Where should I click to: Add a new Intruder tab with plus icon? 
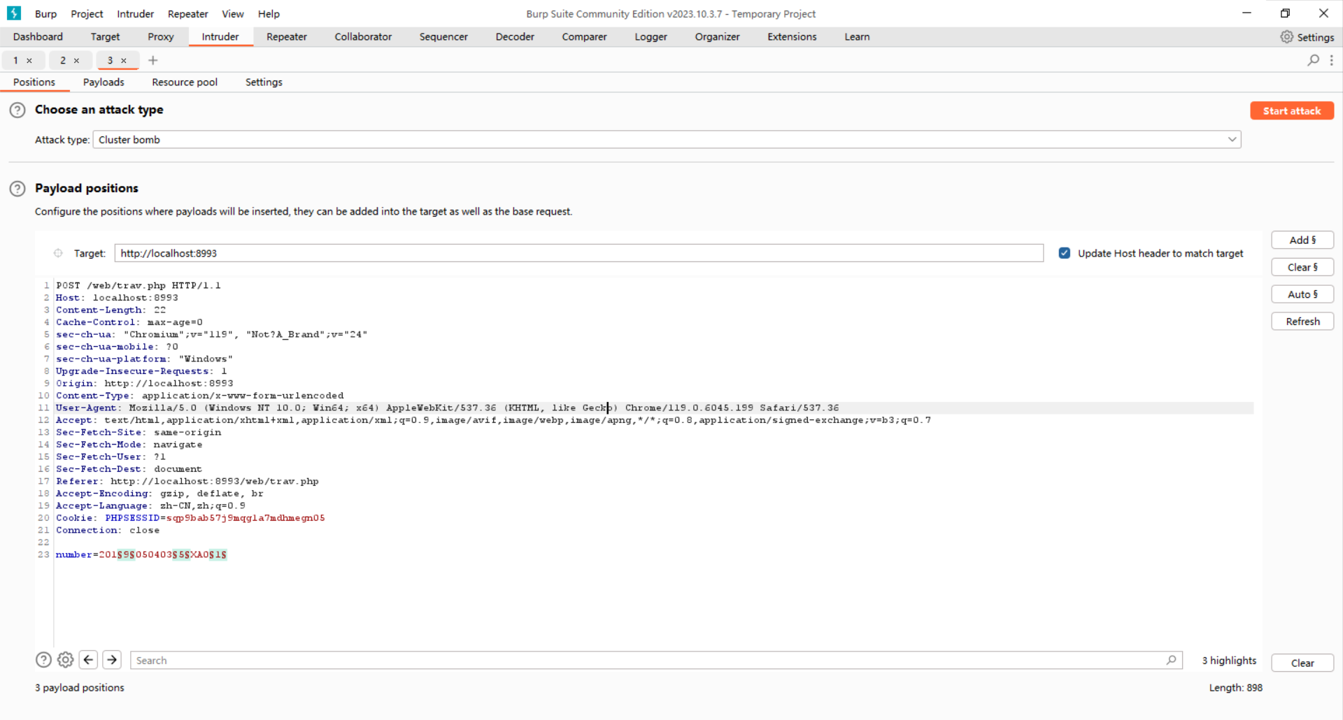[x=153, y=60]
